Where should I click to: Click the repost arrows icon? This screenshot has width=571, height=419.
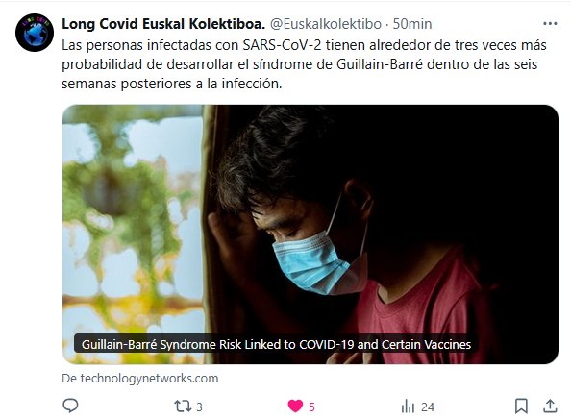(x=182, y=407)
